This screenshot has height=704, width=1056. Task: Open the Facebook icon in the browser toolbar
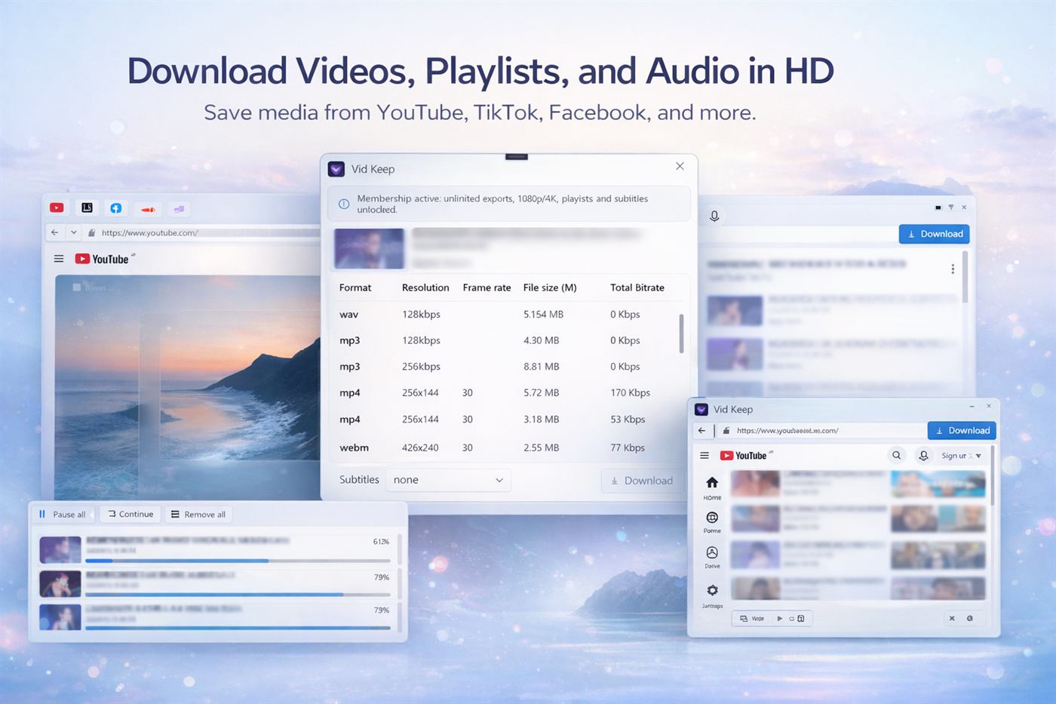tap(116, 208)
